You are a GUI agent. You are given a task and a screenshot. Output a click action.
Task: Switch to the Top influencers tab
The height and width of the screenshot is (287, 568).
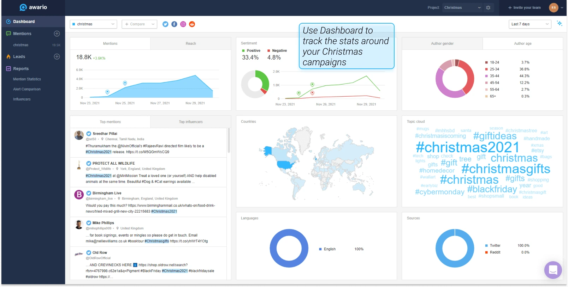click(x=191, y=122)
